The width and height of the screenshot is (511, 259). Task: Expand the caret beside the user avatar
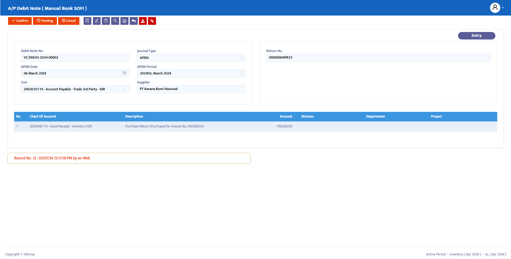pyautogui.click(x=503, y=8)
